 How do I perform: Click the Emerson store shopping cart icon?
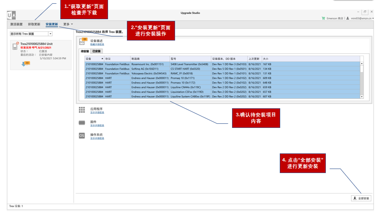coord(323,18)
